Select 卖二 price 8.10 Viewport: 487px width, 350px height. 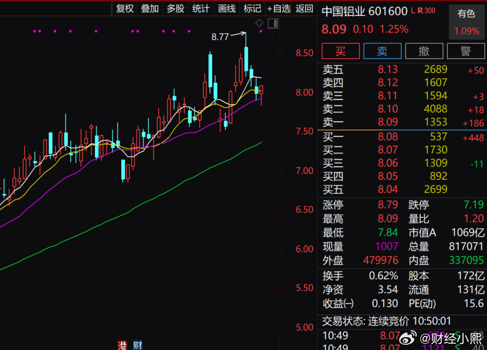pos(387,109)
